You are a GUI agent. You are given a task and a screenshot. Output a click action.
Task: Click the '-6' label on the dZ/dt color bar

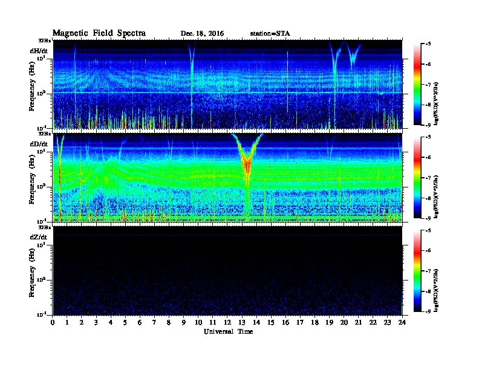coord(428,251)
